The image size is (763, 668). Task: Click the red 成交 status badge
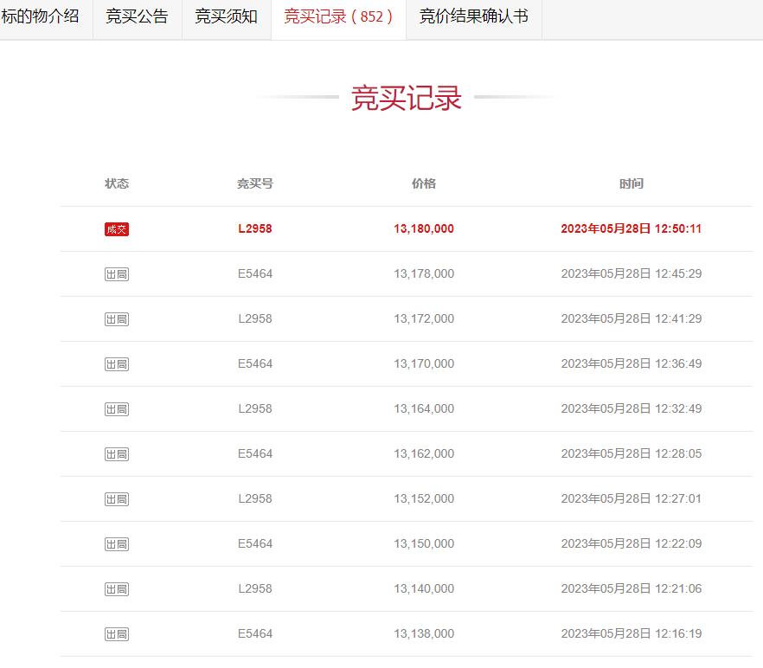pyautogui.click(x=116, y=228)
